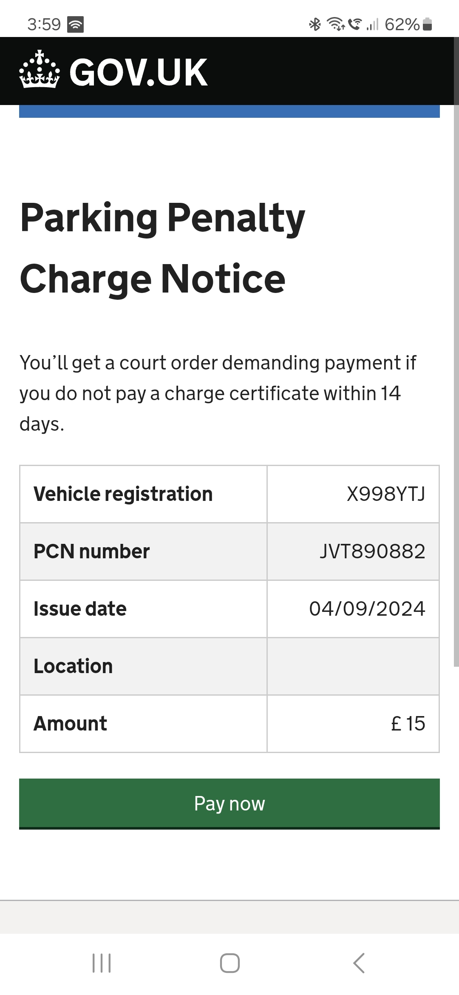Screen dimensions: 459x995
Task: Tap the Wi-Fi calling status icon
Action: click(355, 24)
